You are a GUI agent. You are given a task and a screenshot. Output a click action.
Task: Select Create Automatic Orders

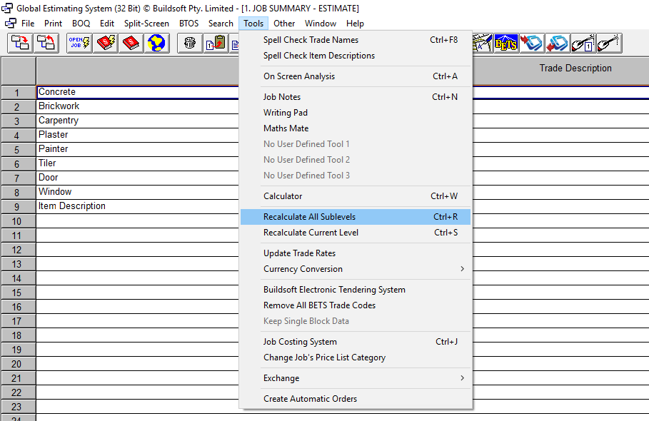(310, 399)
